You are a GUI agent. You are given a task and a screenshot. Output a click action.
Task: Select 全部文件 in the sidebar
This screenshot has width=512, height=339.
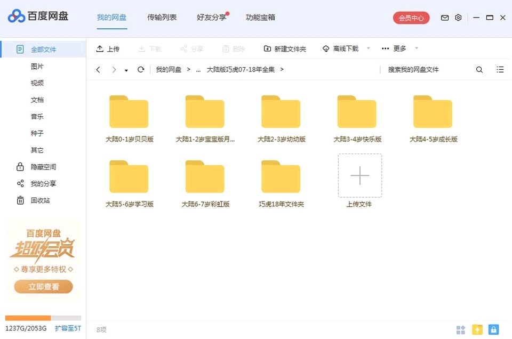pos(43,50)
